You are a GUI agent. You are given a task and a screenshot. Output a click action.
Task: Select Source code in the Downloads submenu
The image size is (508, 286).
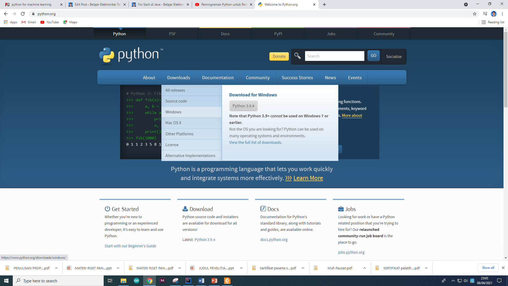coord(192,101)
